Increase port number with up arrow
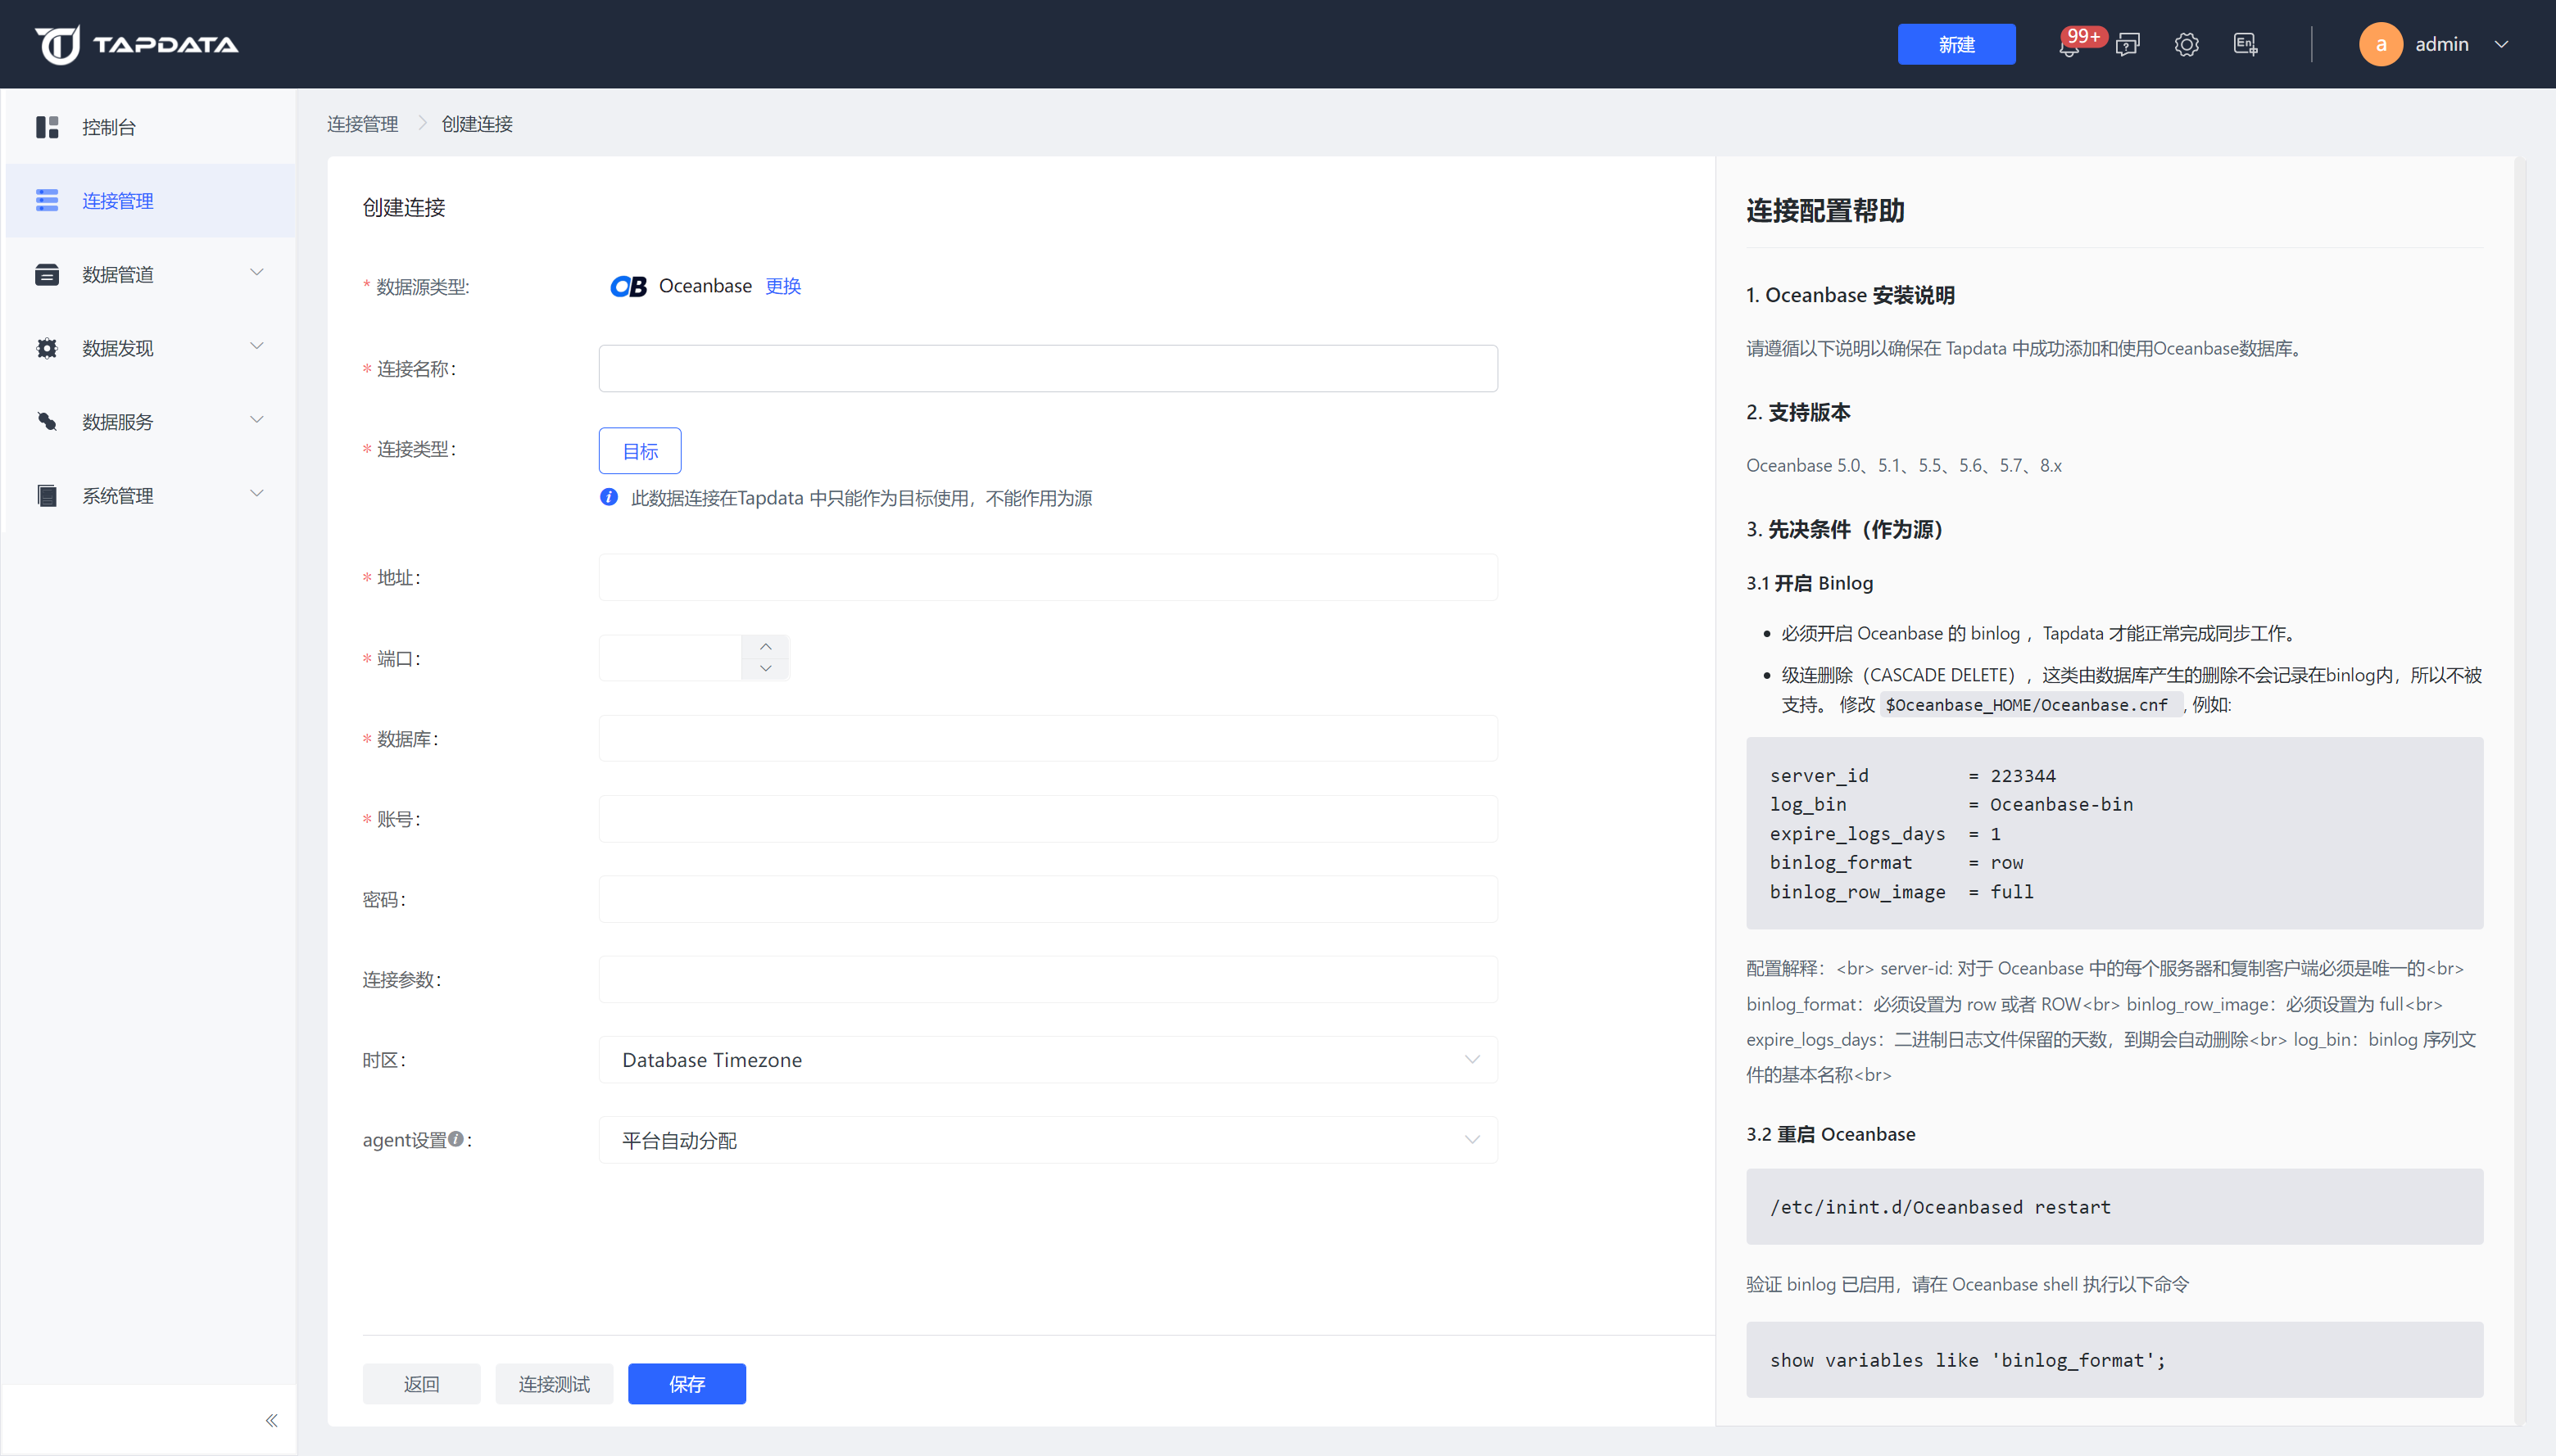This screenshot has width=2556, height=1456. point(765,646)
